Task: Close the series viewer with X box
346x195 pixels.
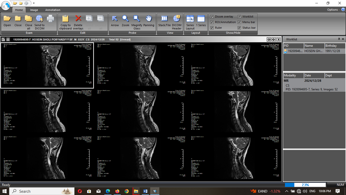Action: (x=278, y=39)
